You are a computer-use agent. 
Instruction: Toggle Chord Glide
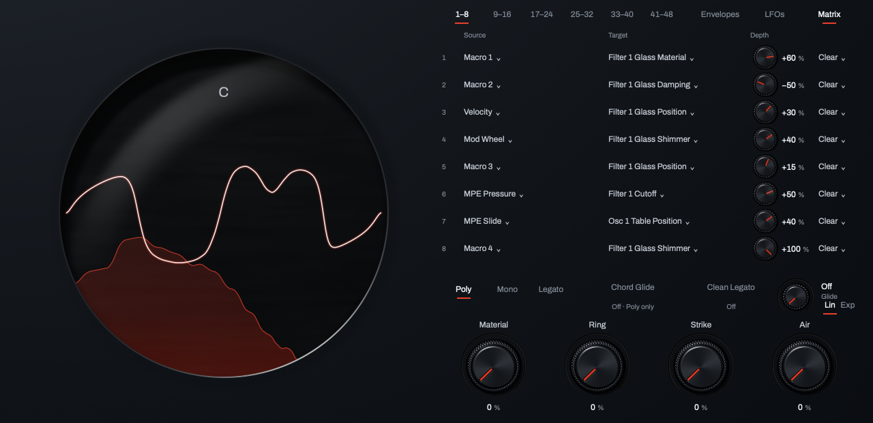633,288
